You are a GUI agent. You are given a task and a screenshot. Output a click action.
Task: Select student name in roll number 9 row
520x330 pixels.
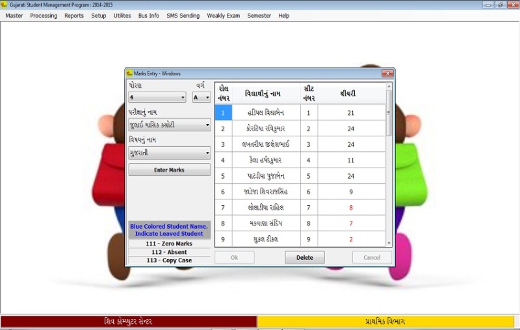(266, 239)
